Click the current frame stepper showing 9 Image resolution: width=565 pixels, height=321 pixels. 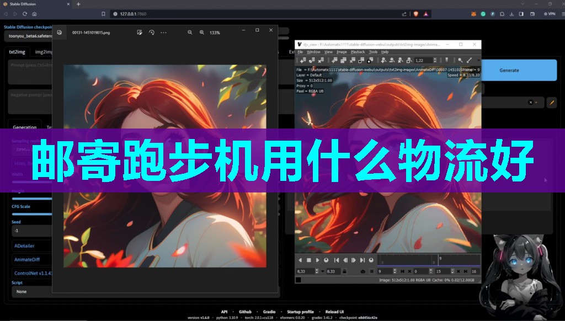[395, 271]
